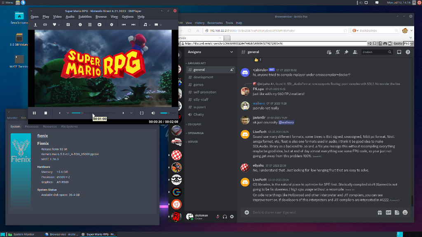Open the Browse menu in SMPlayer
The image size is (422, 237).
point(101,16)
